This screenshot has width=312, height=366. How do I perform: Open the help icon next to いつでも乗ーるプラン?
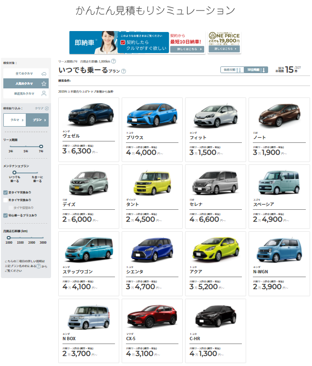(124, 71)
